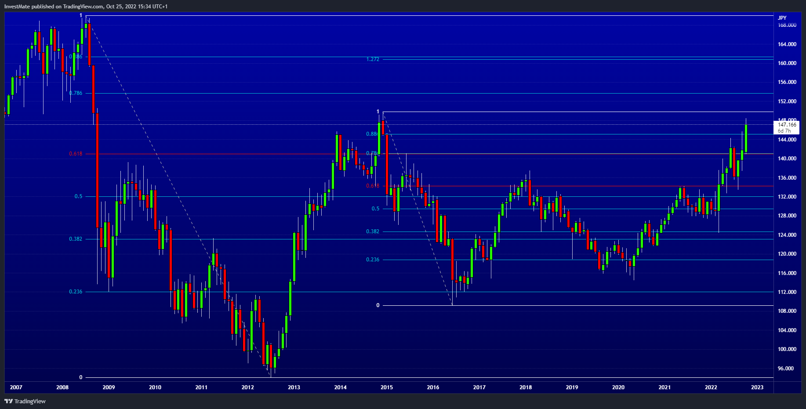
Task: Click the 2012 label on the time axis
Action: 248,387
